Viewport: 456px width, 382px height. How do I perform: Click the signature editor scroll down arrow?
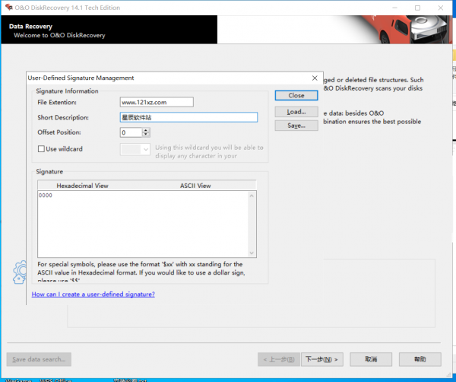tap(252, 253)
